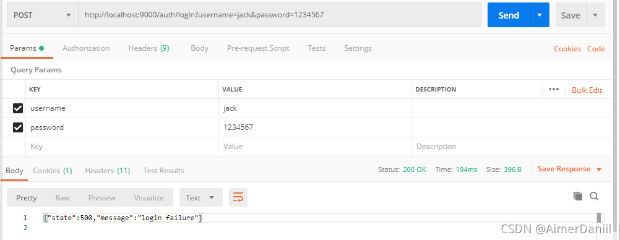Select the password key cell
This screenshot has height=240, width=620.
coord(122,127)
